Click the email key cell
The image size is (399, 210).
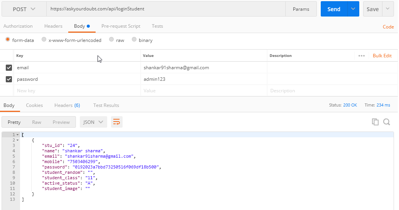[x=77, y=68]
